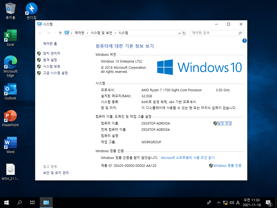Open 제어판 홈 link in the sidebar
Image resolution: width=277 pixels, height=208 pixels.
coord(50,44)
